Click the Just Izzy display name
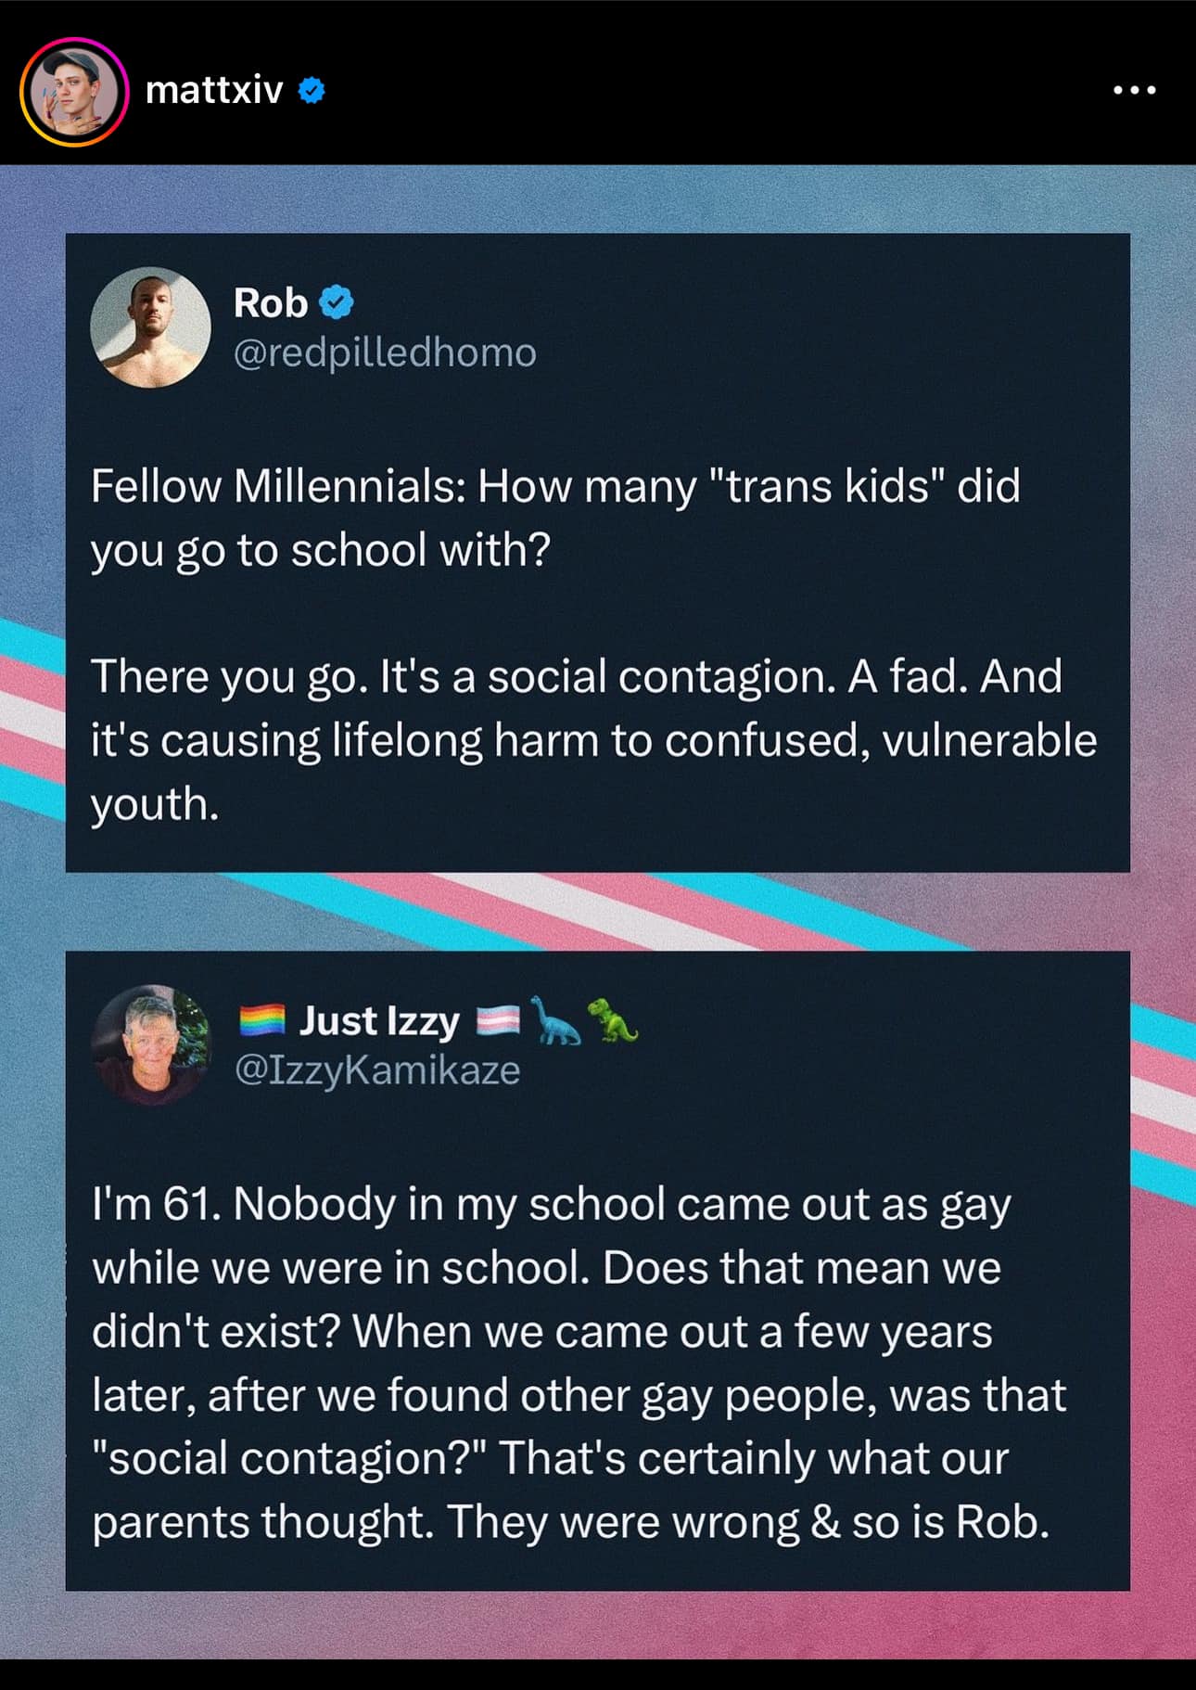1196x1690 pixels. (x=379, y=1020)
